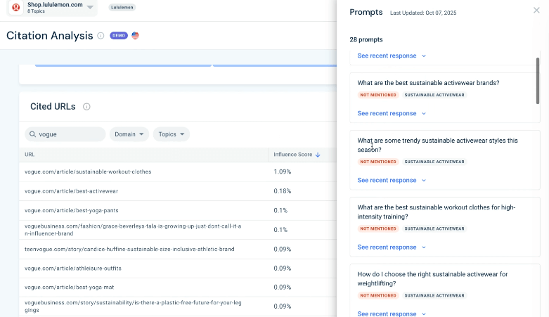Image resolution: width=549 pixels, height=317 pixels.
Task: Open vogue.com/article/best-yoga-mat URL
Action: [x=70, y=287]
